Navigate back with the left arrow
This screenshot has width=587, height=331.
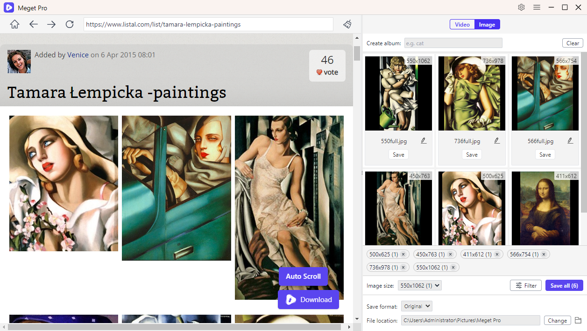[33, 24]
